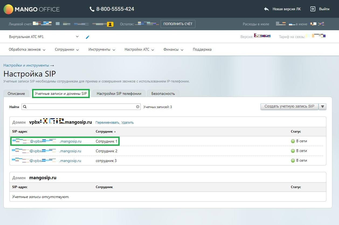This screenshot has height=225, width=339.
Task: Click the yellow account user icon
Action: coord(110,24)
